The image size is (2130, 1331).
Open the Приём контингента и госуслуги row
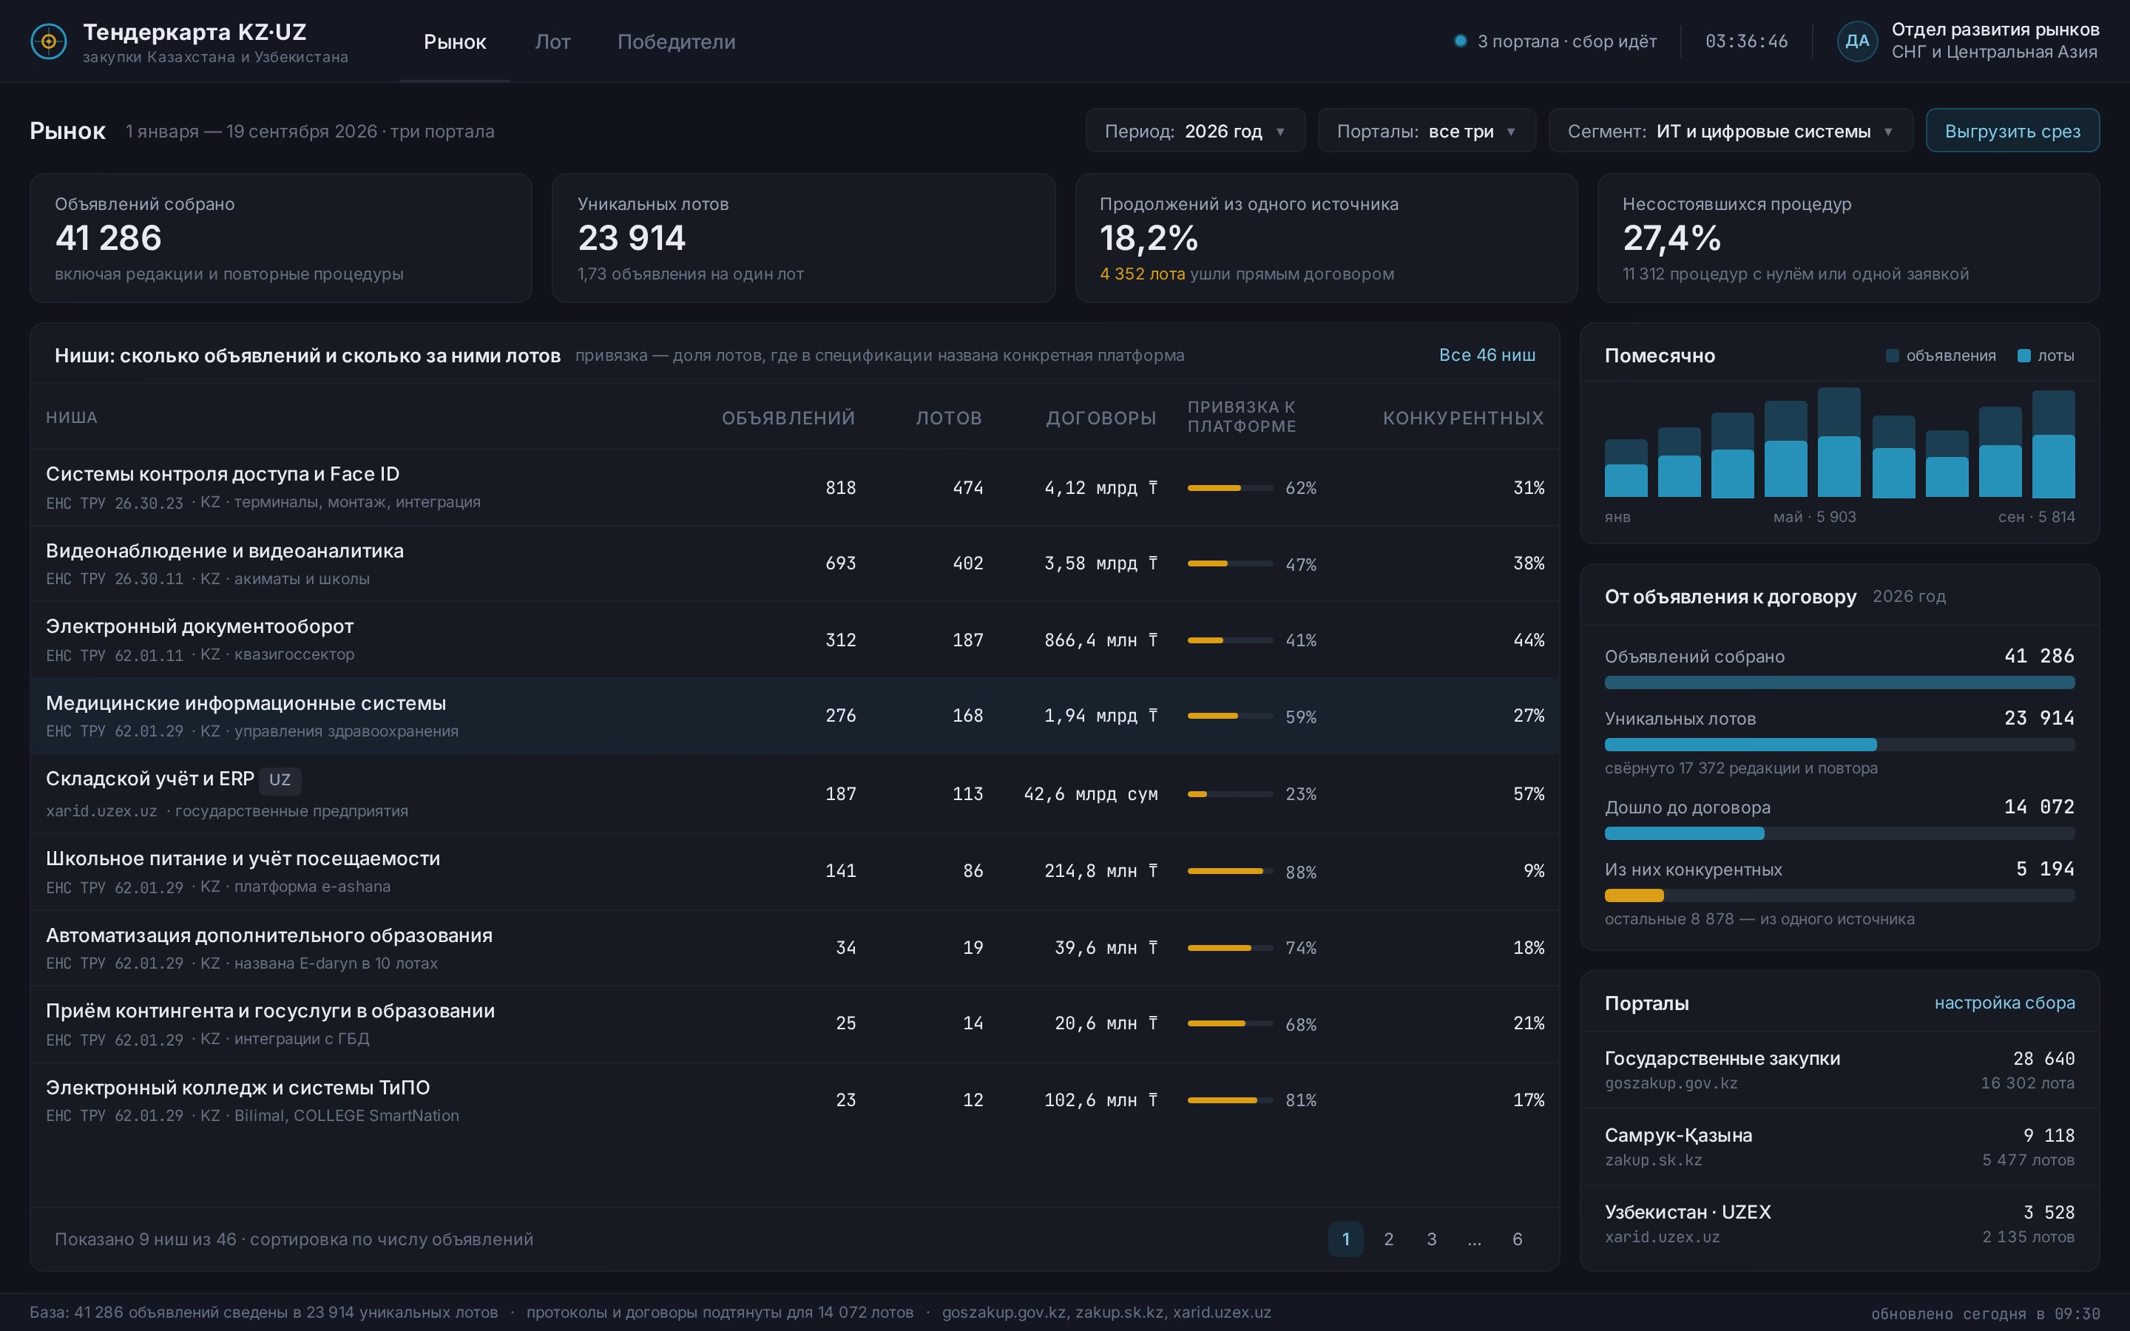[795, 1024]
